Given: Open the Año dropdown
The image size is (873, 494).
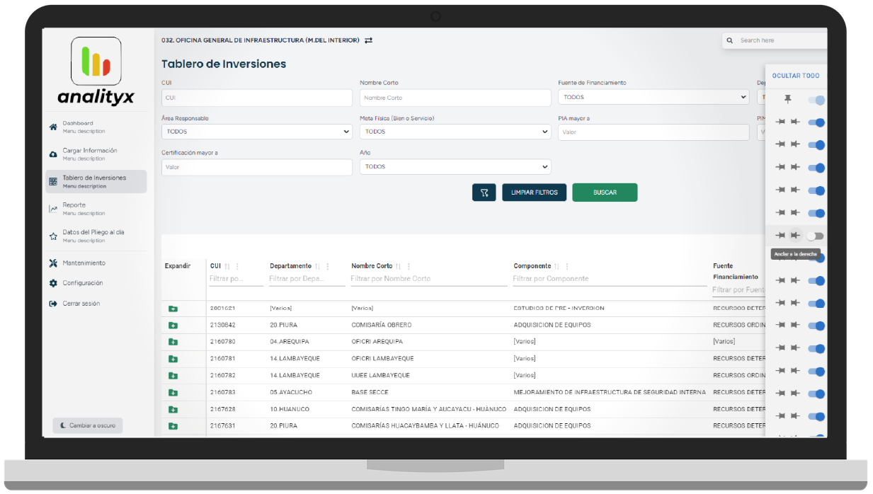Looking at the screenshot, I should tap(455, 167).
